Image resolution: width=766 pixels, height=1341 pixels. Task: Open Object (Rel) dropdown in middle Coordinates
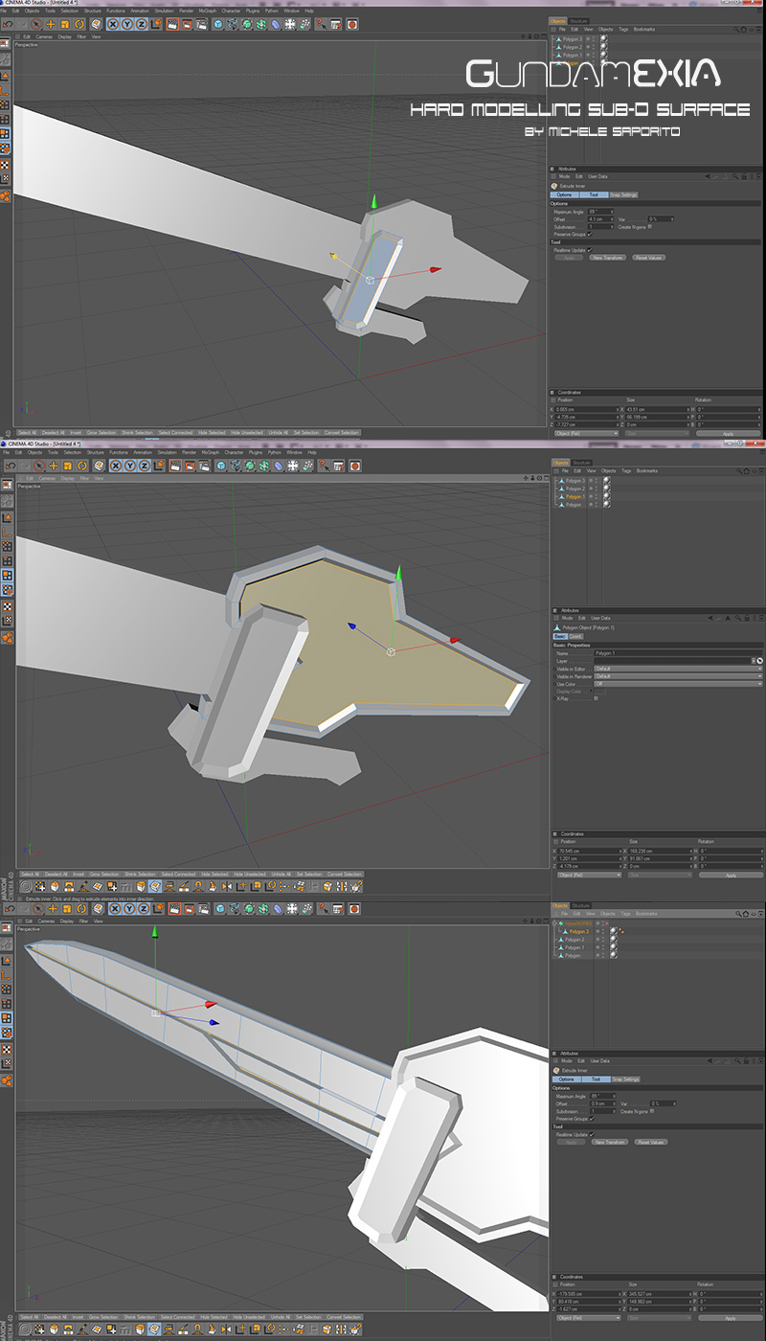[x=589, y=875]
